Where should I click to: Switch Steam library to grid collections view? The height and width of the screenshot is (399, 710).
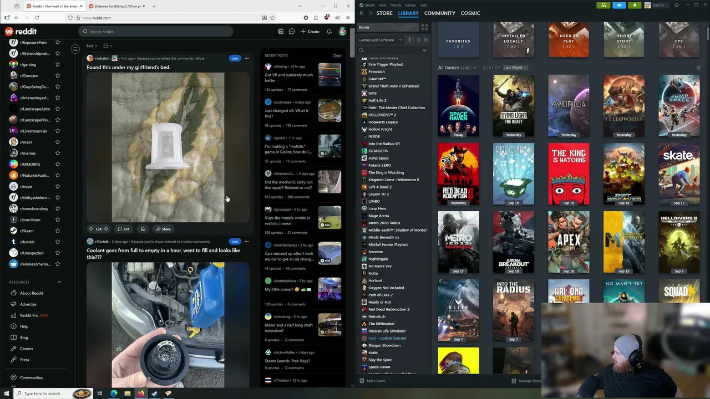(x=424, y=27)
